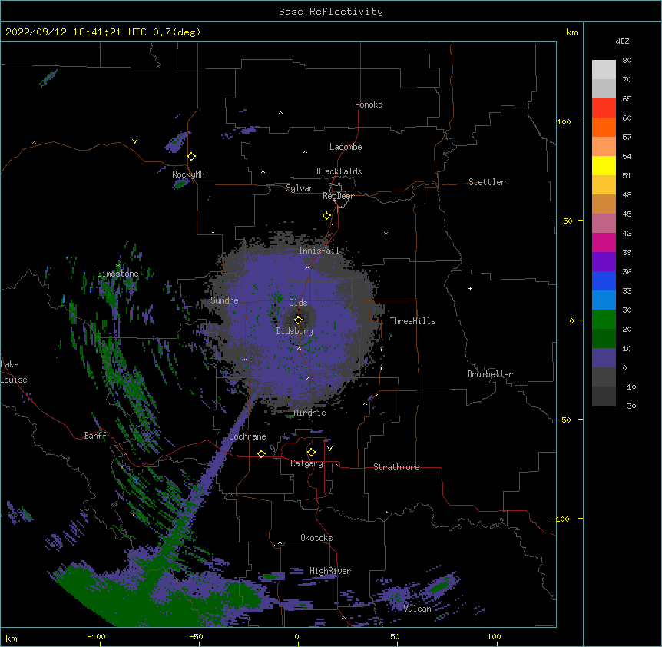Select the ThreeHills label

pos(412,321)
